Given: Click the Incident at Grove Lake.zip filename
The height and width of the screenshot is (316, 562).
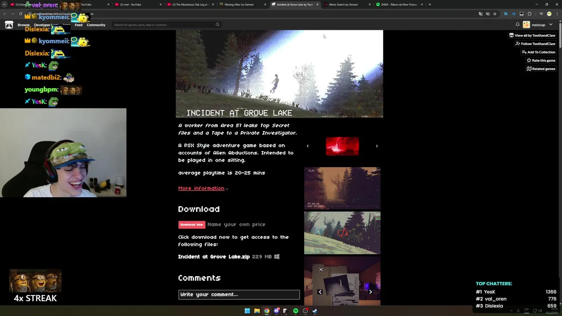Looking at the screenshot, I should coord(214,257).
